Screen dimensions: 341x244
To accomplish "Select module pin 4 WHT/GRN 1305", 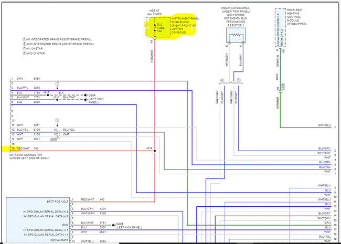I will tap(89, 214).
